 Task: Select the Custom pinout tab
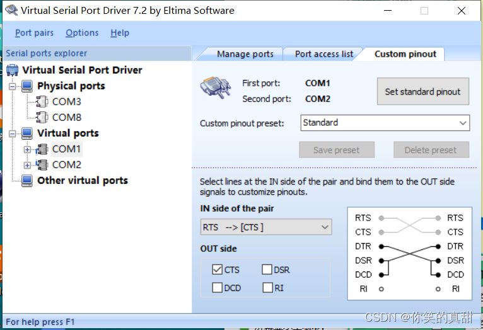click(x=405, y=54)
